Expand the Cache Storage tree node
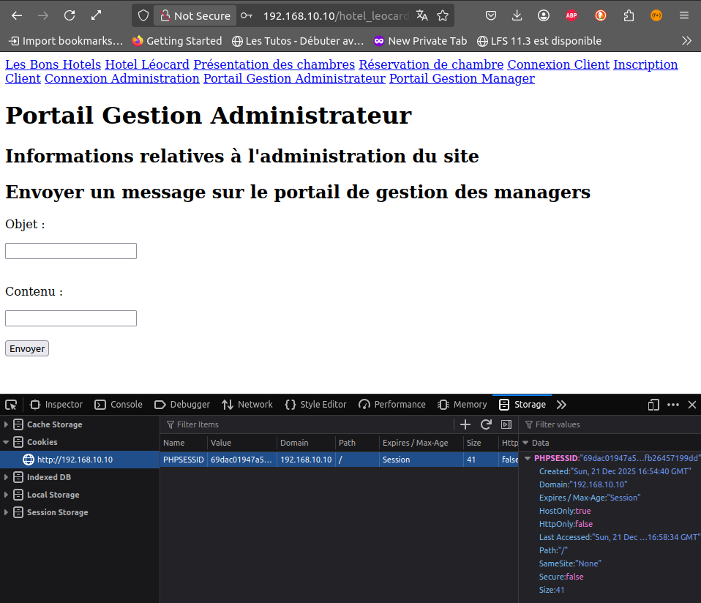Image resolution: width=701 pixels, height=603 pixels. pyautogui.click(x=7, y=424)
